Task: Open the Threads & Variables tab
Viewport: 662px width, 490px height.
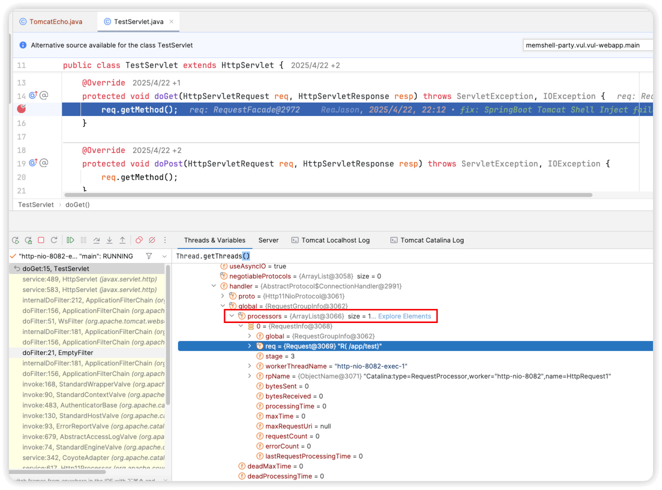Action: [x=214, y=240]
